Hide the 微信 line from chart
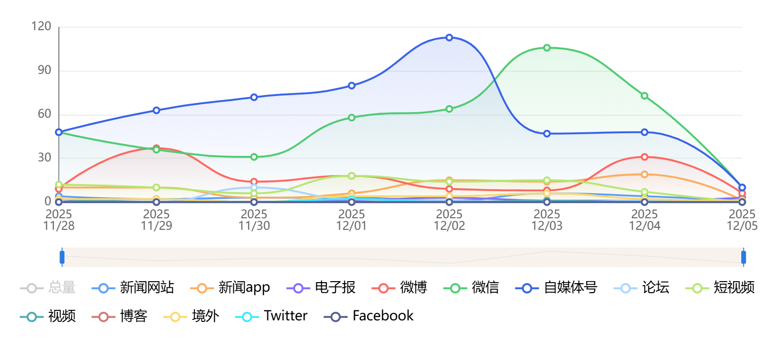This screenshot has height=342, width=773. [x=471, y=288]
